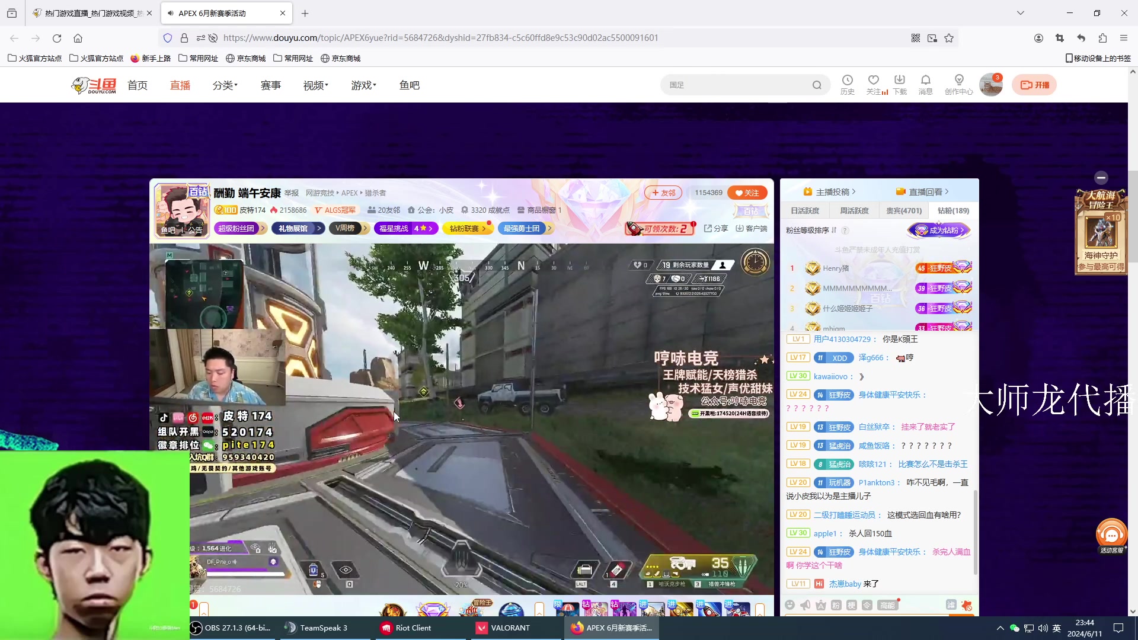Click the +友邻 button
Viewport: 1138px width, 640px height.
[x=663, y=193]
